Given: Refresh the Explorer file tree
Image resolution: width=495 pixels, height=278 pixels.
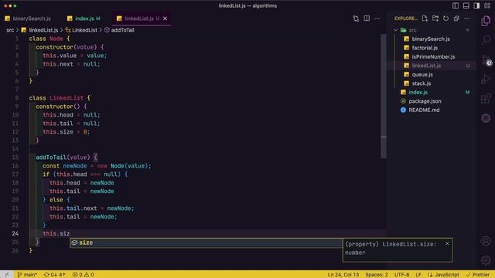Looking at the screenshot, I should pos(445,19).
